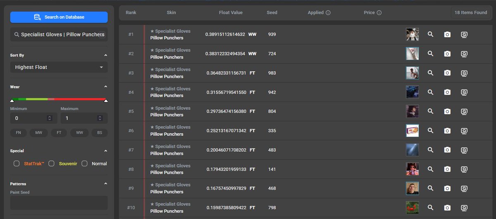Click the Rank column header
Screen dimensions: 496x219
(131, 13)
